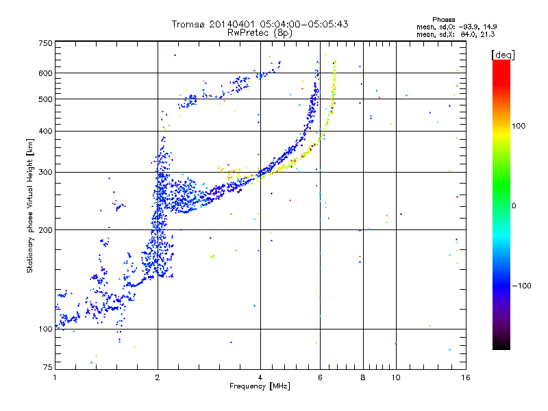Click the '600' height tick label
Screen dimensions: 548x411
(x=45, y=73)
